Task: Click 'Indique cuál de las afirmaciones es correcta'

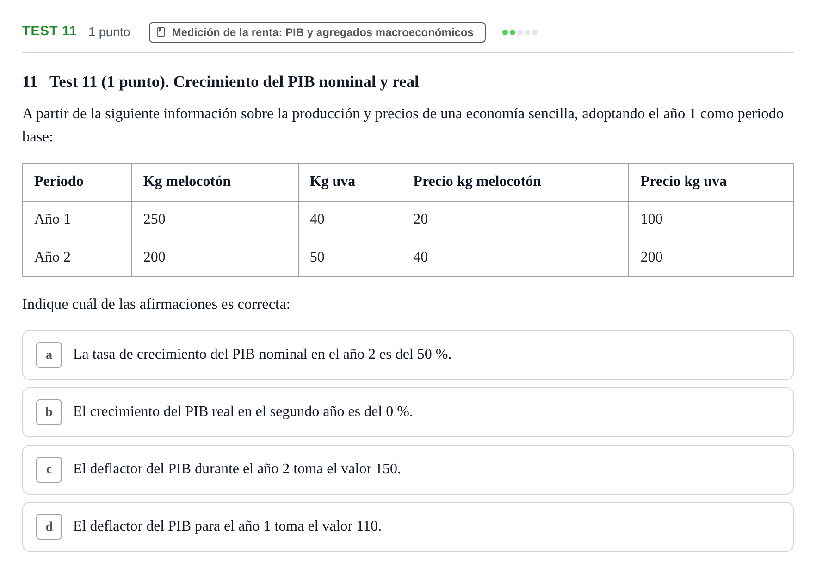Action: 156,304
